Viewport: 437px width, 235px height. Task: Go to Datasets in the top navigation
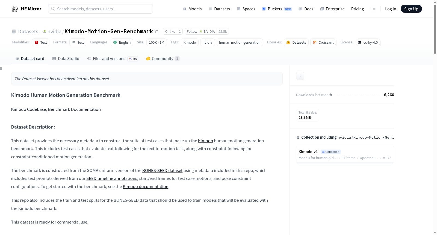(x=219, y=9)
